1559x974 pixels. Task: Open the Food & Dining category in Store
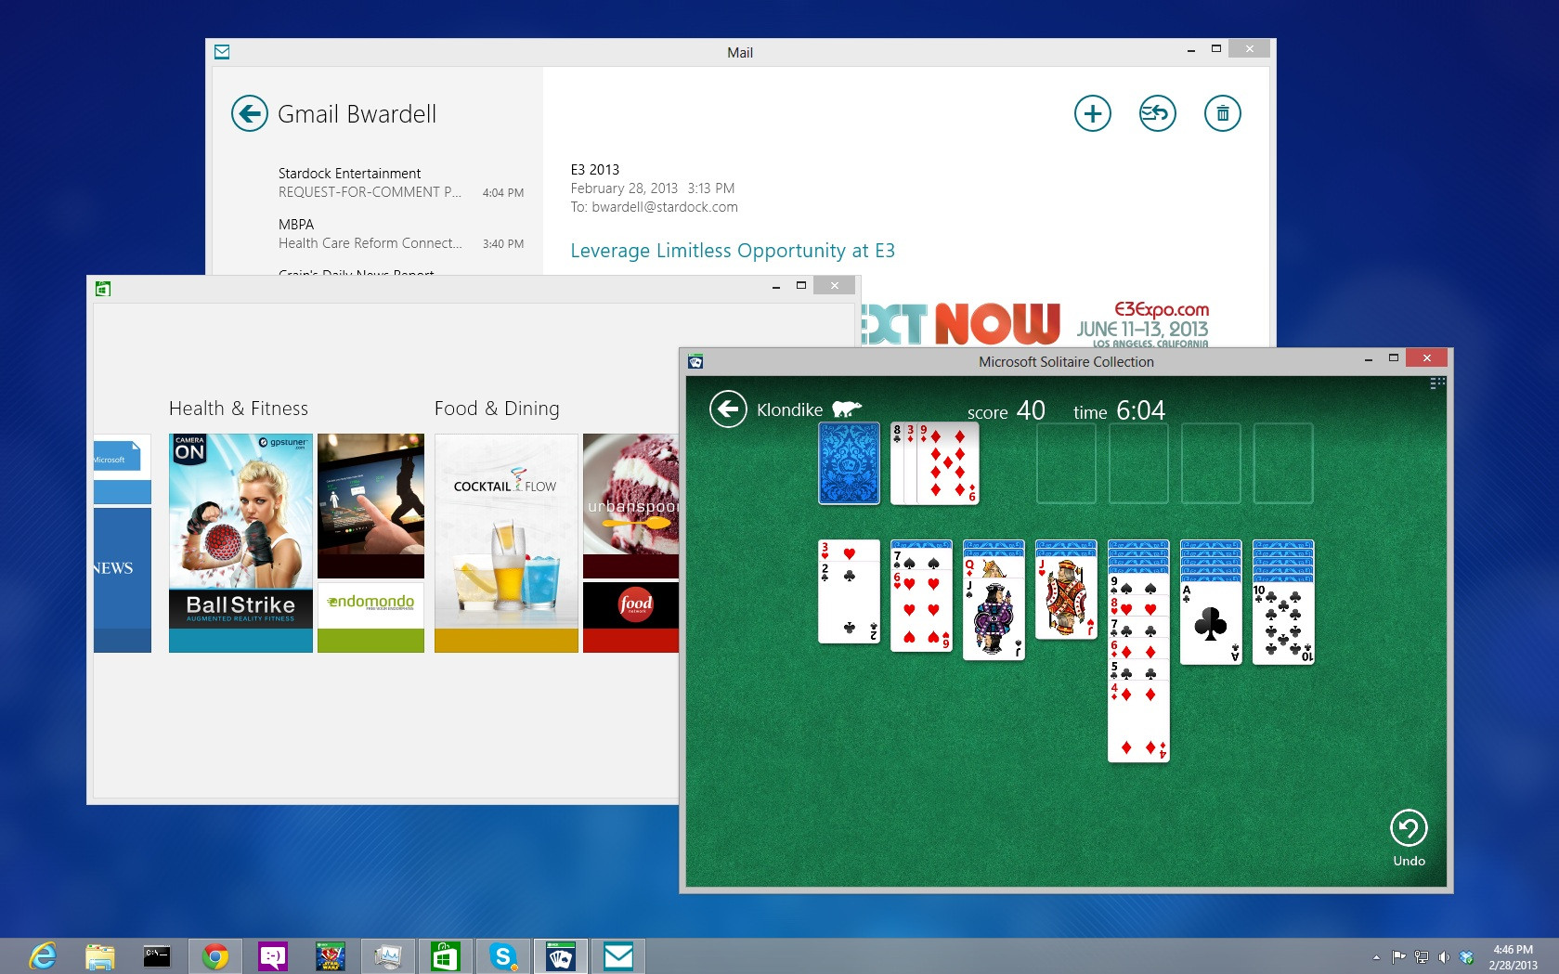point(497,409)
